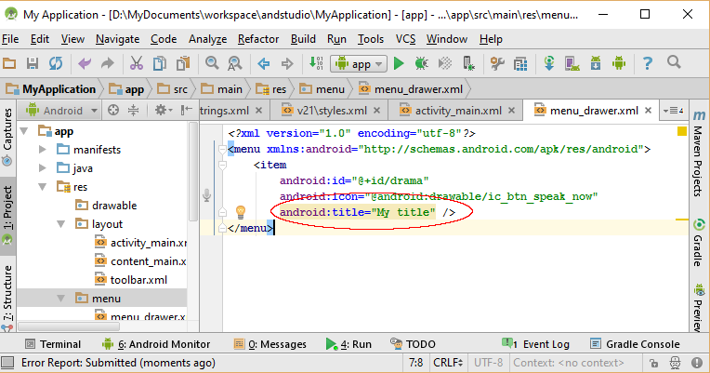Toggle the 1: Project side panel

7,215
